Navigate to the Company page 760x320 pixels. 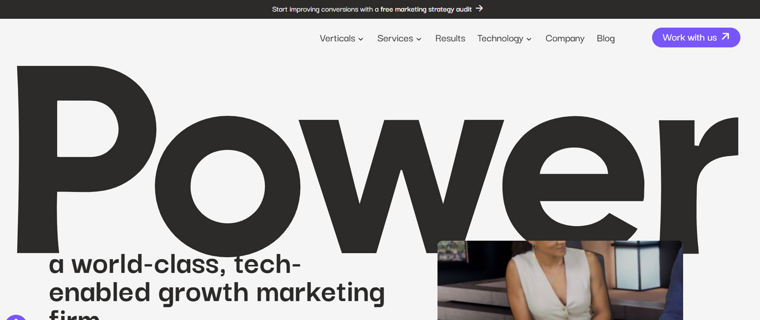click(565, 38)
